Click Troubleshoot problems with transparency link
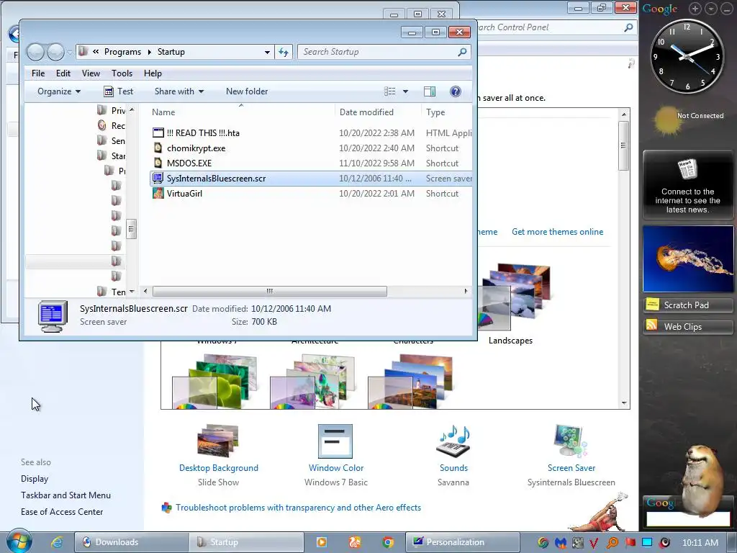The image size is (737, 553). pyautogui.click(x=298, y=508)
